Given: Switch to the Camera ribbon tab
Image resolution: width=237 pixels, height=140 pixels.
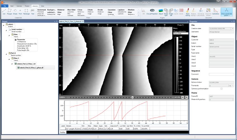Looking at the screenshot, I should (x=20, y=6).
